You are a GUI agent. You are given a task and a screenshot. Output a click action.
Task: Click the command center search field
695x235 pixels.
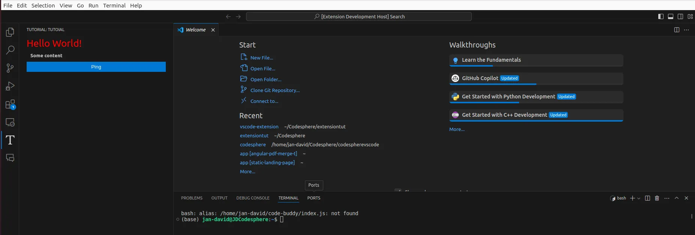[x=359, y=16]
